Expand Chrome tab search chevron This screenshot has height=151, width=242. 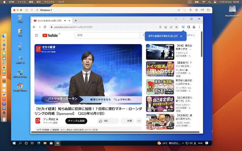[176, 19]
